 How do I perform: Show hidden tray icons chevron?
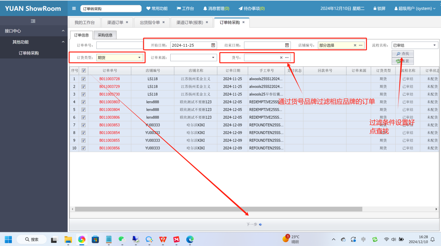pos(334,239)
